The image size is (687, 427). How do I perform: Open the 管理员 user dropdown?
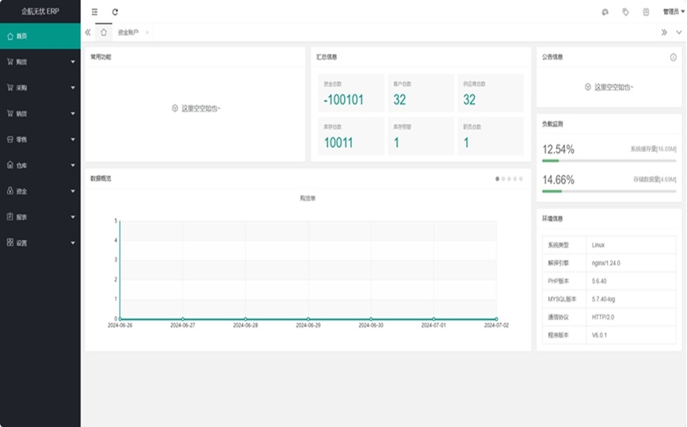673,12
